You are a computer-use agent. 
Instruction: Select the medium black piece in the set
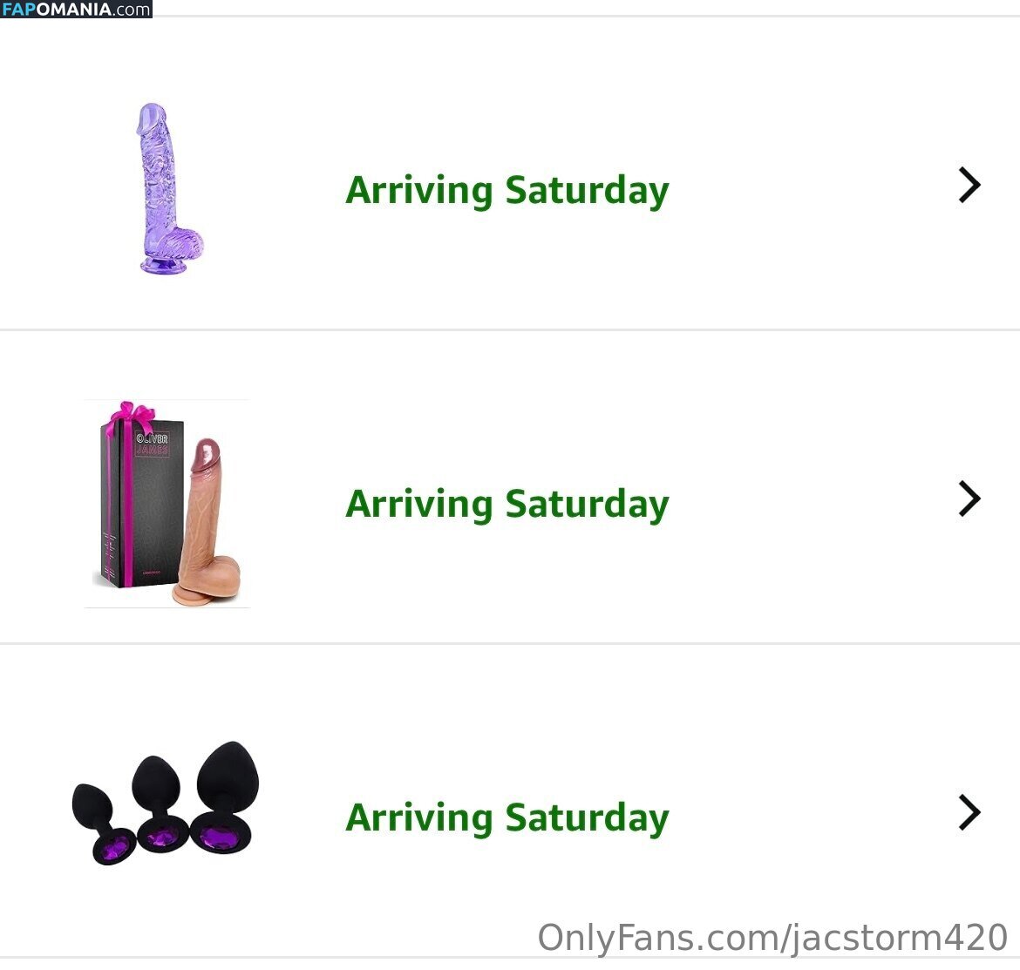(159, 806)
